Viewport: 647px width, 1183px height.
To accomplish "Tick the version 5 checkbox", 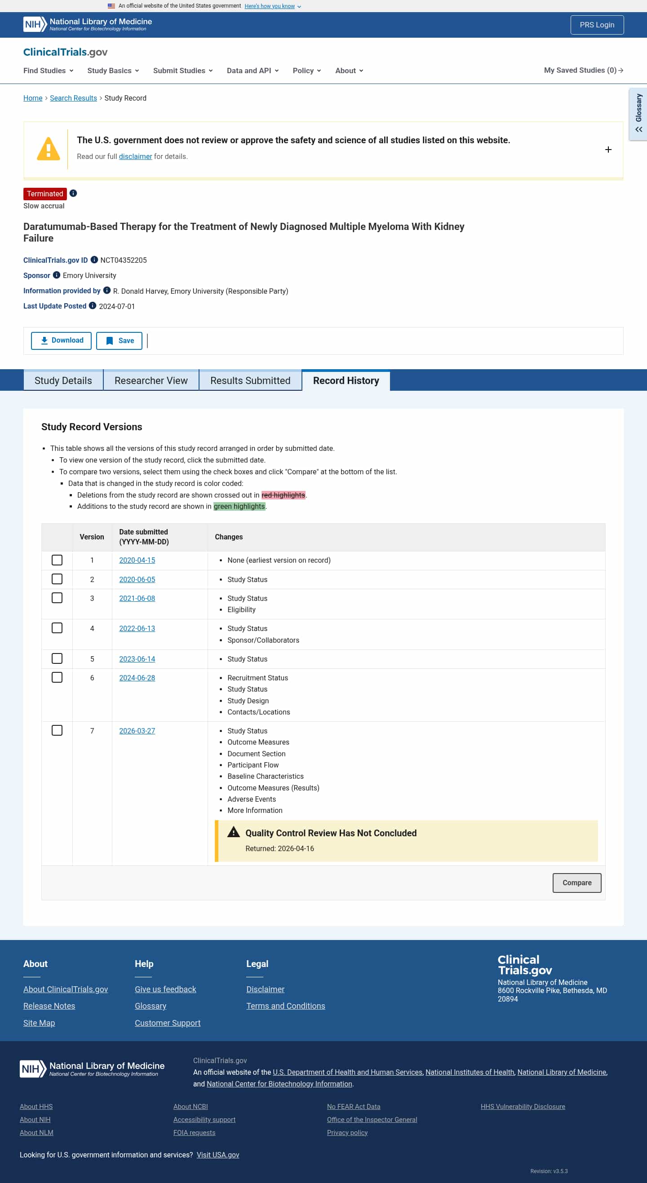I will pyautogui.click(x=57, y=658).
